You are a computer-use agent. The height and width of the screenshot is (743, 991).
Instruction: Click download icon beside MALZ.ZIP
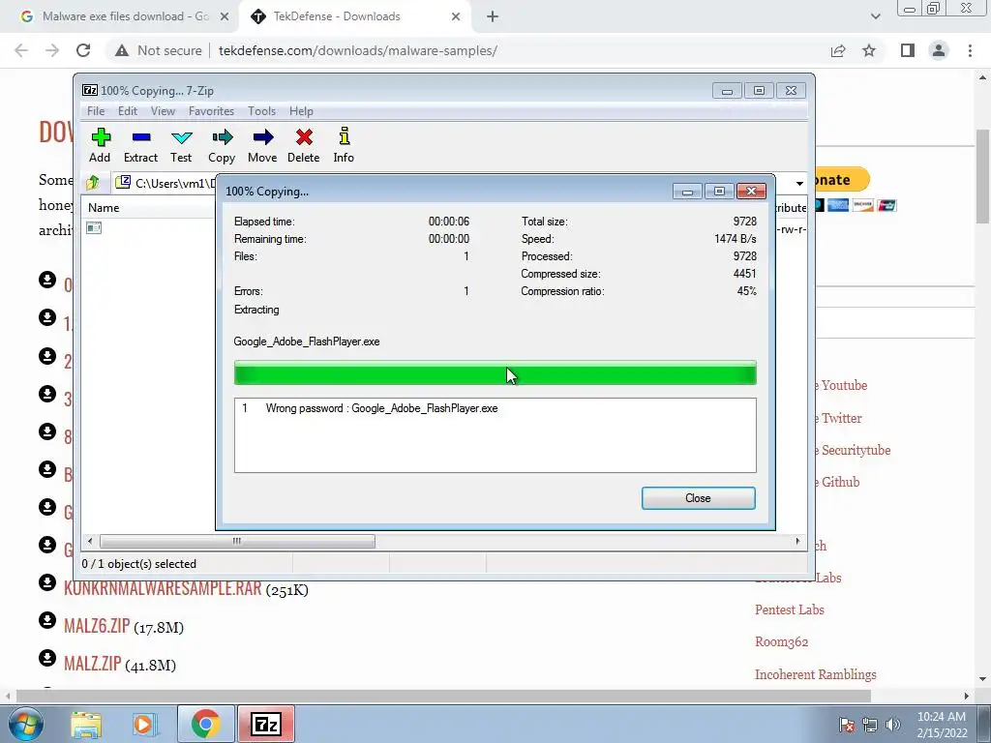[x=47, y=658]
